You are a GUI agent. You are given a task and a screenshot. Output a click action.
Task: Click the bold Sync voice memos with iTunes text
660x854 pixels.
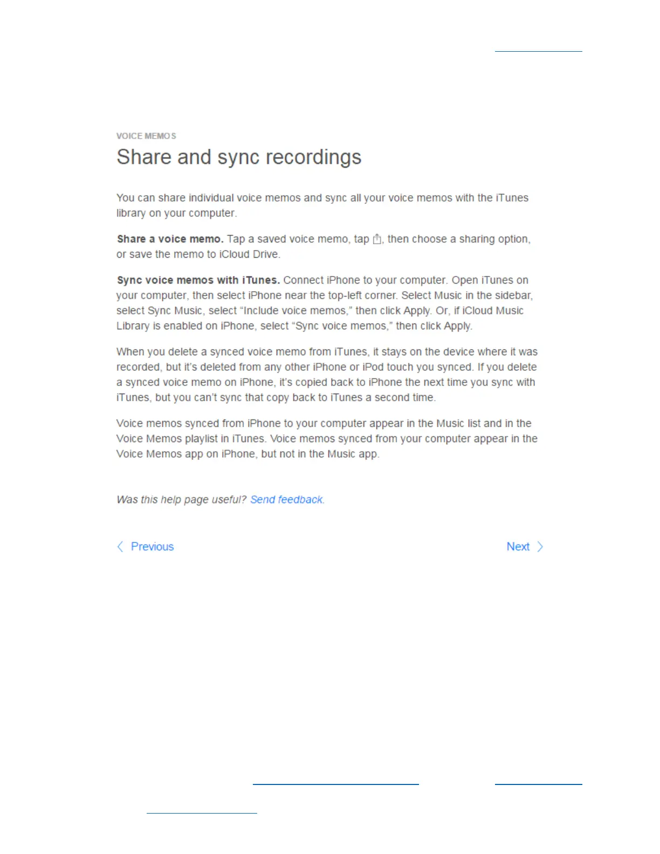click(x=198, y=280)
